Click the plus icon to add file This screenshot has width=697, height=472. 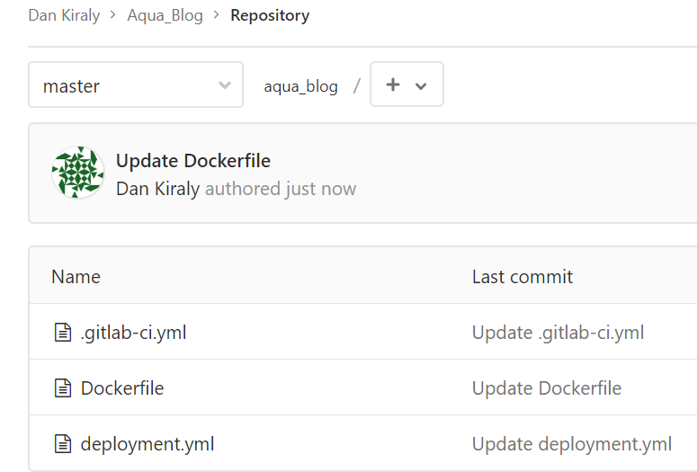(x=392, y=85)
